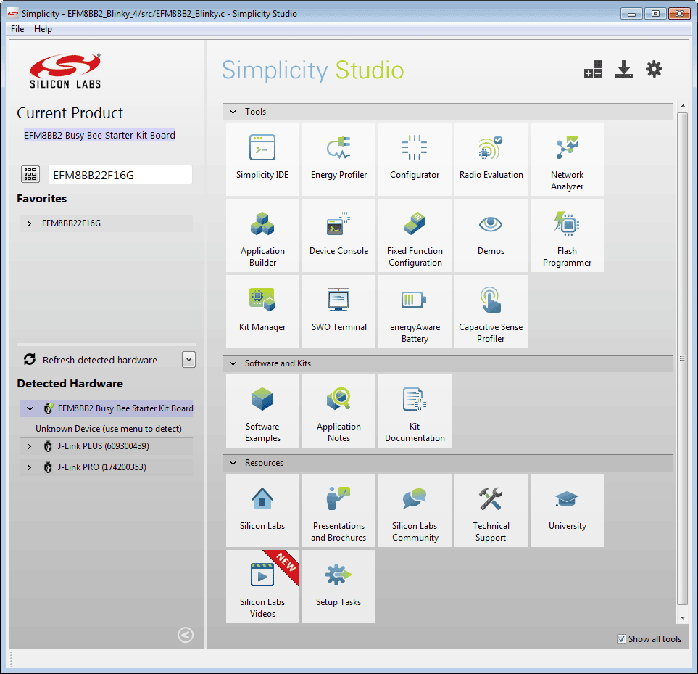The image size is (698, 674).
Task: Open the Help menu
Action: click(x=43, y=29)
